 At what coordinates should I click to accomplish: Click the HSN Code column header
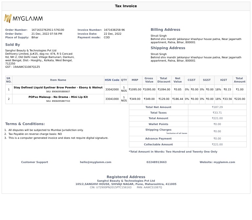pos(112,80)
